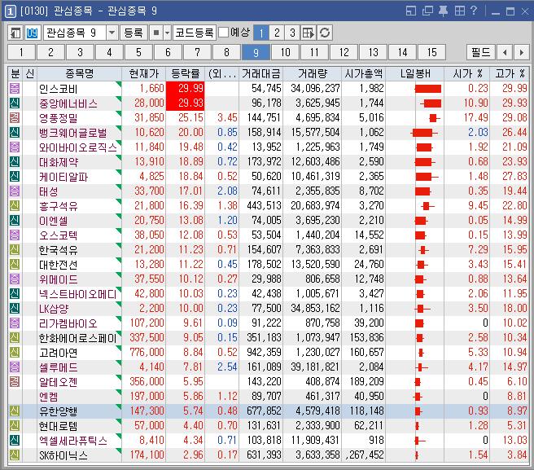Switch to watchlist tab 13
Image resolution: width=534 pixels, height=470 pixels.
click(x=374, y=52)
